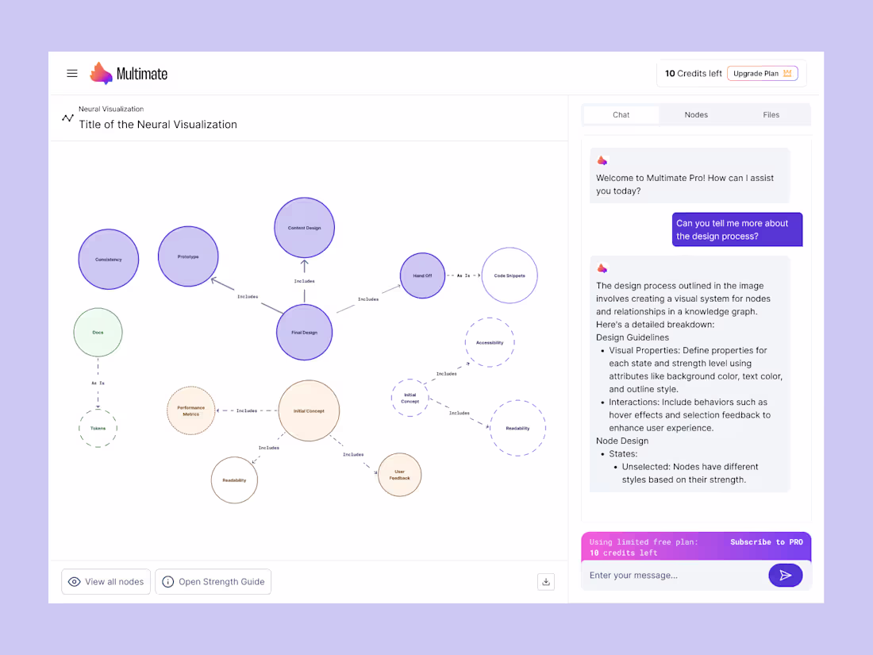Click the dashed Accessibility node

[x=490, y=342]
